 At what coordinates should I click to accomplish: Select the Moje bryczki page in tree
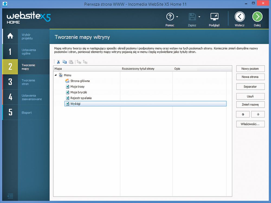[x=78, y=92]
